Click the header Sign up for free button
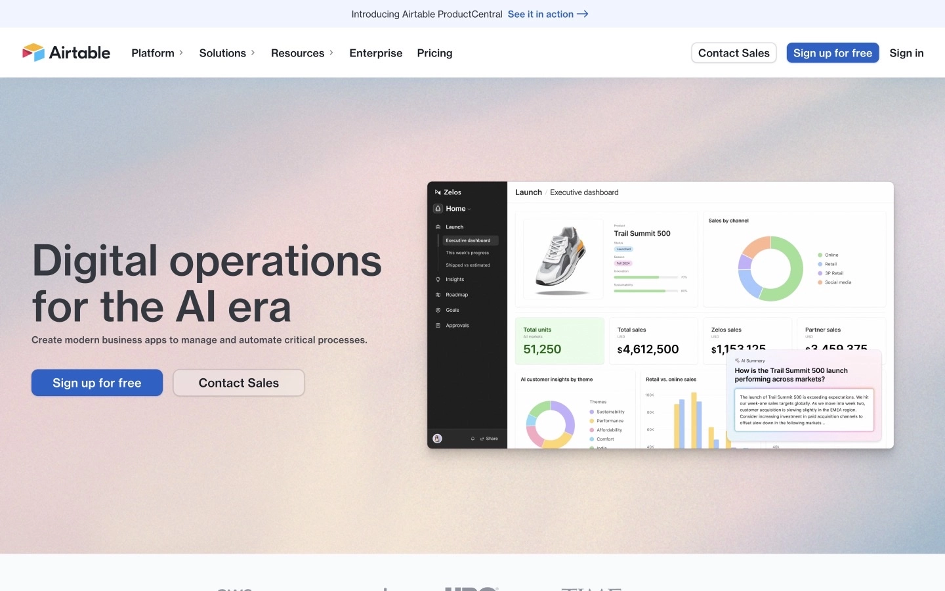 (833, 53)
